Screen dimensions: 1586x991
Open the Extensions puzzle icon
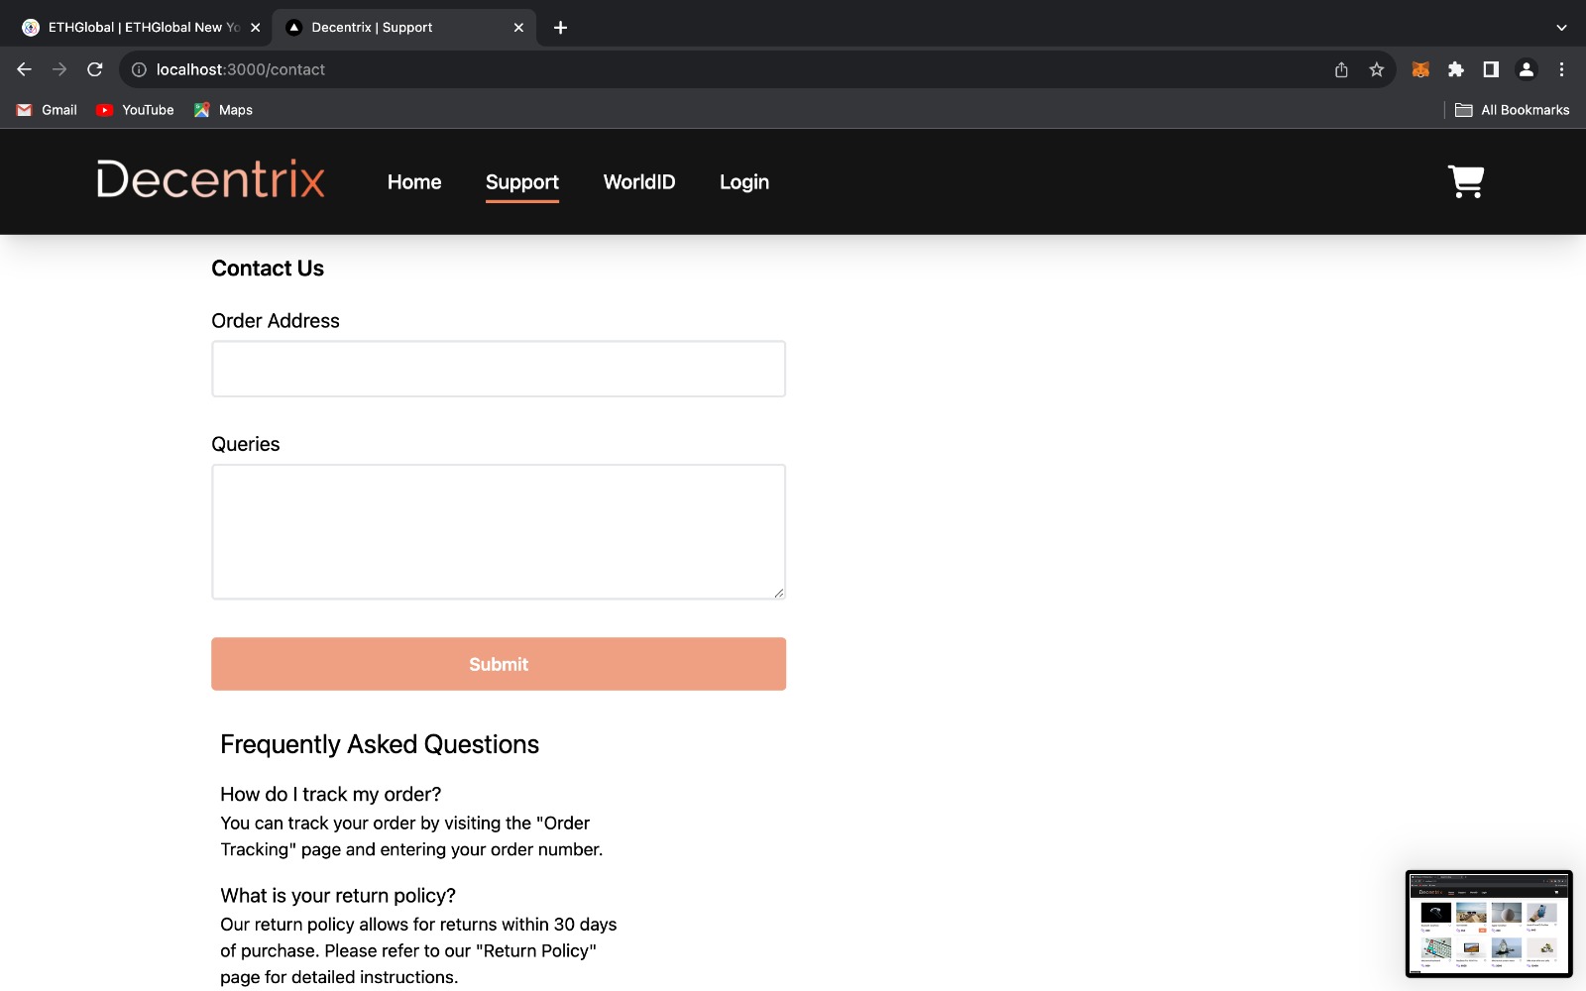[1456, 69]
